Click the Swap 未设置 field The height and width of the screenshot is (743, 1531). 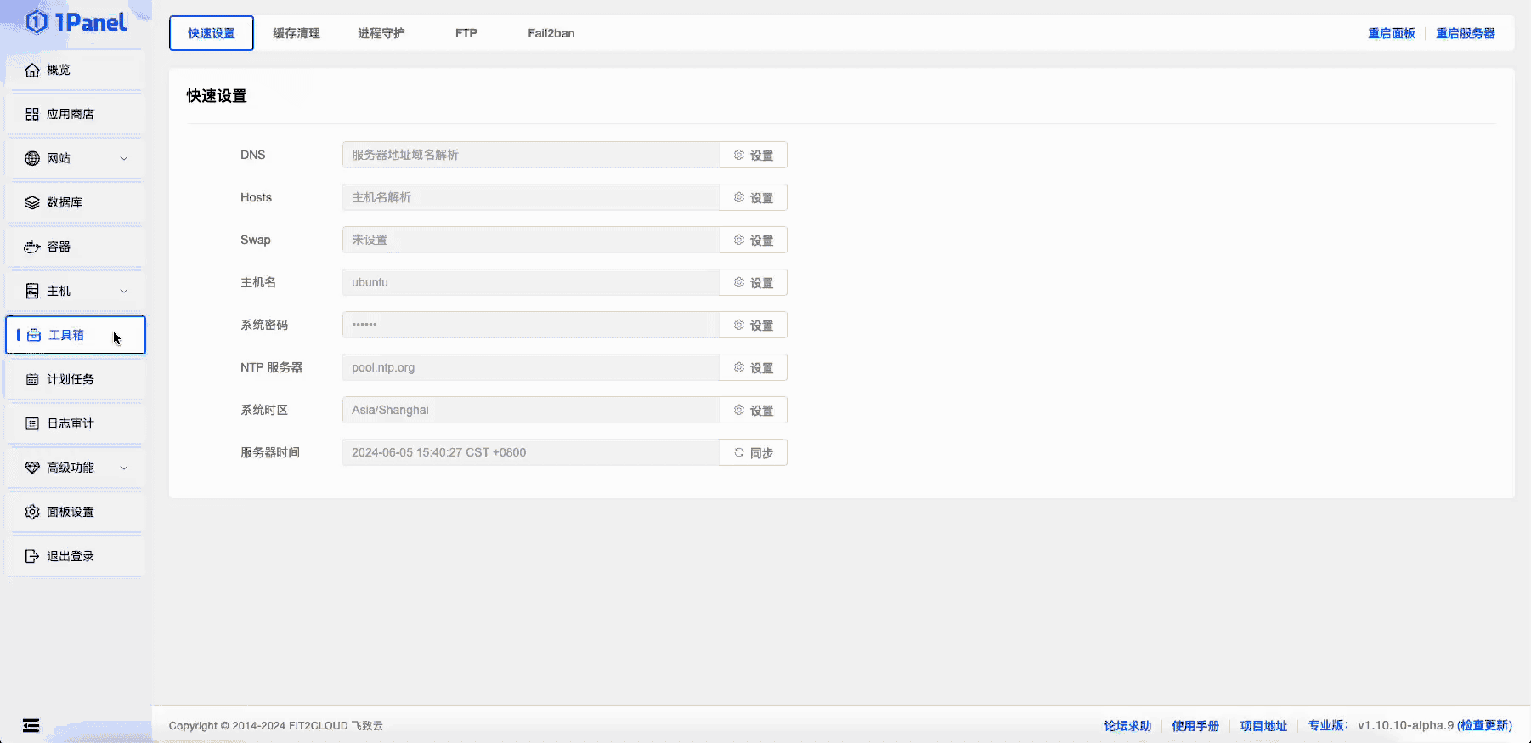[531, 240]
